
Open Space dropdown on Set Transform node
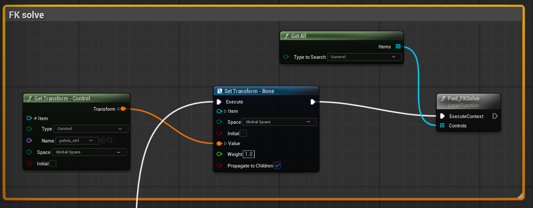pos(279,122)
